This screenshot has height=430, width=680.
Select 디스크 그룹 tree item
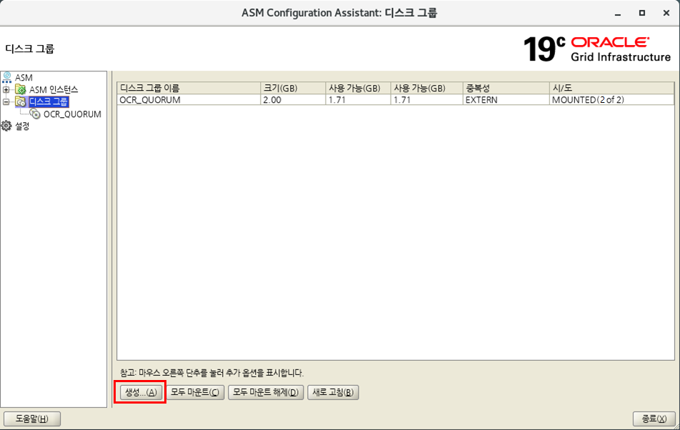48,102
